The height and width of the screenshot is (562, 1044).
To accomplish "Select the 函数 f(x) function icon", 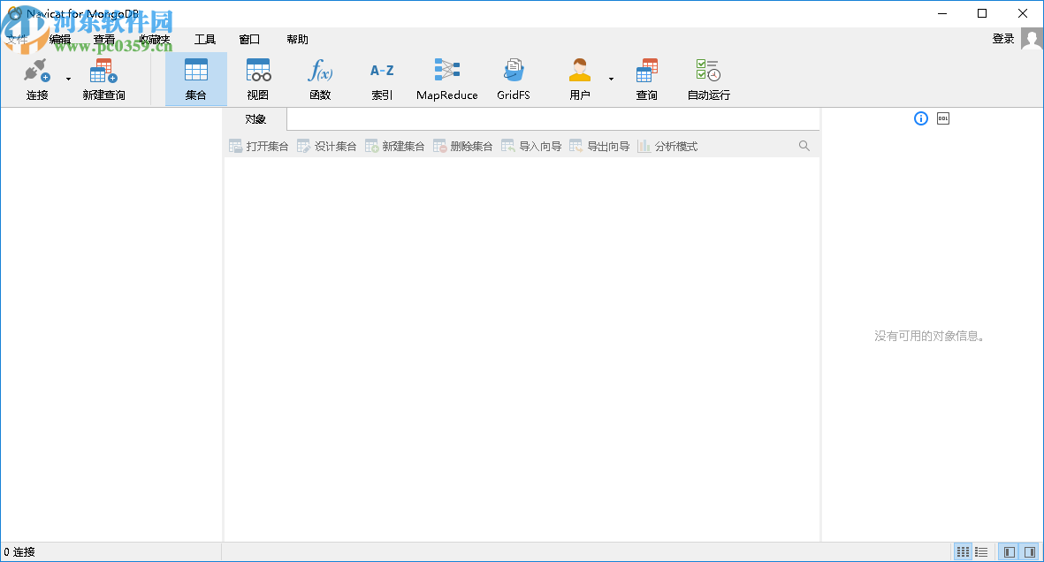I will 320,80.
